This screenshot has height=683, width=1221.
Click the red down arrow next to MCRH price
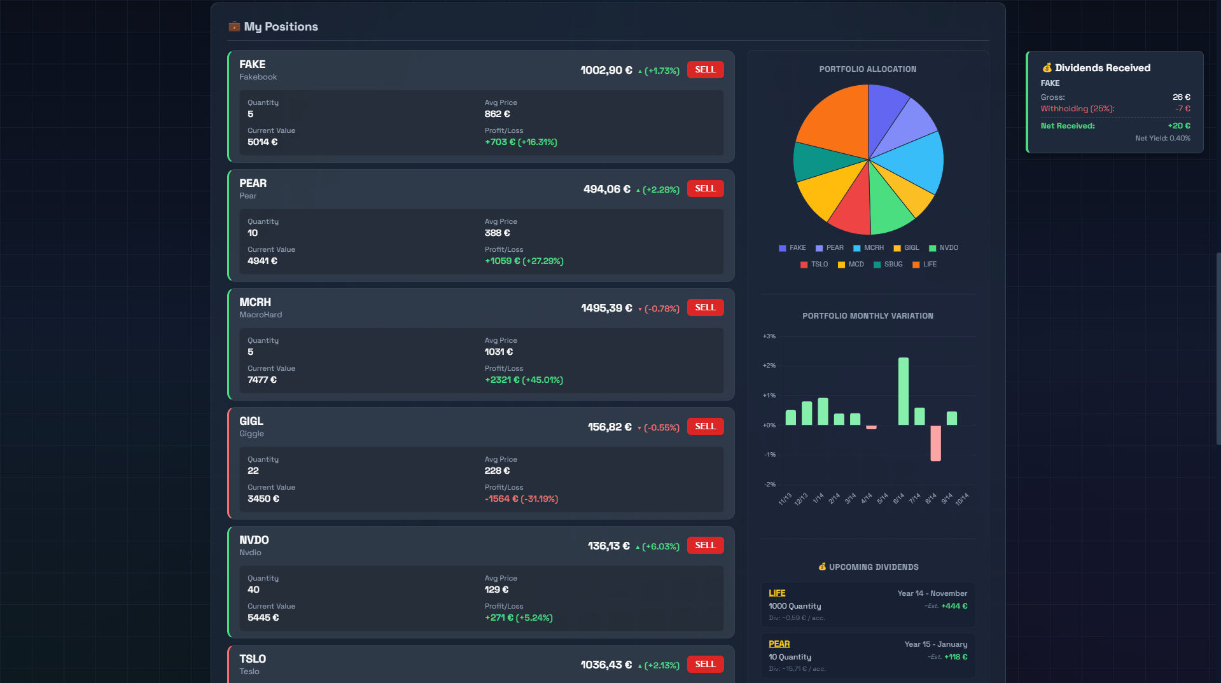[639, 309]
